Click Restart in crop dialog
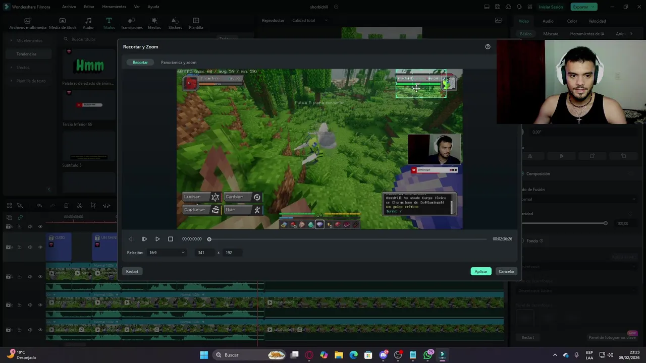The height and width of the screenshot is (363, 646). (x=132, y=271)
